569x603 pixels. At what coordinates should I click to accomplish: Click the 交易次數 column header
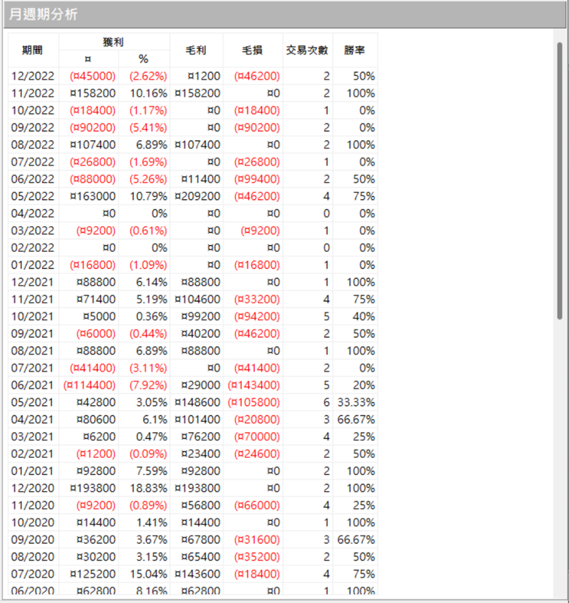307,50
